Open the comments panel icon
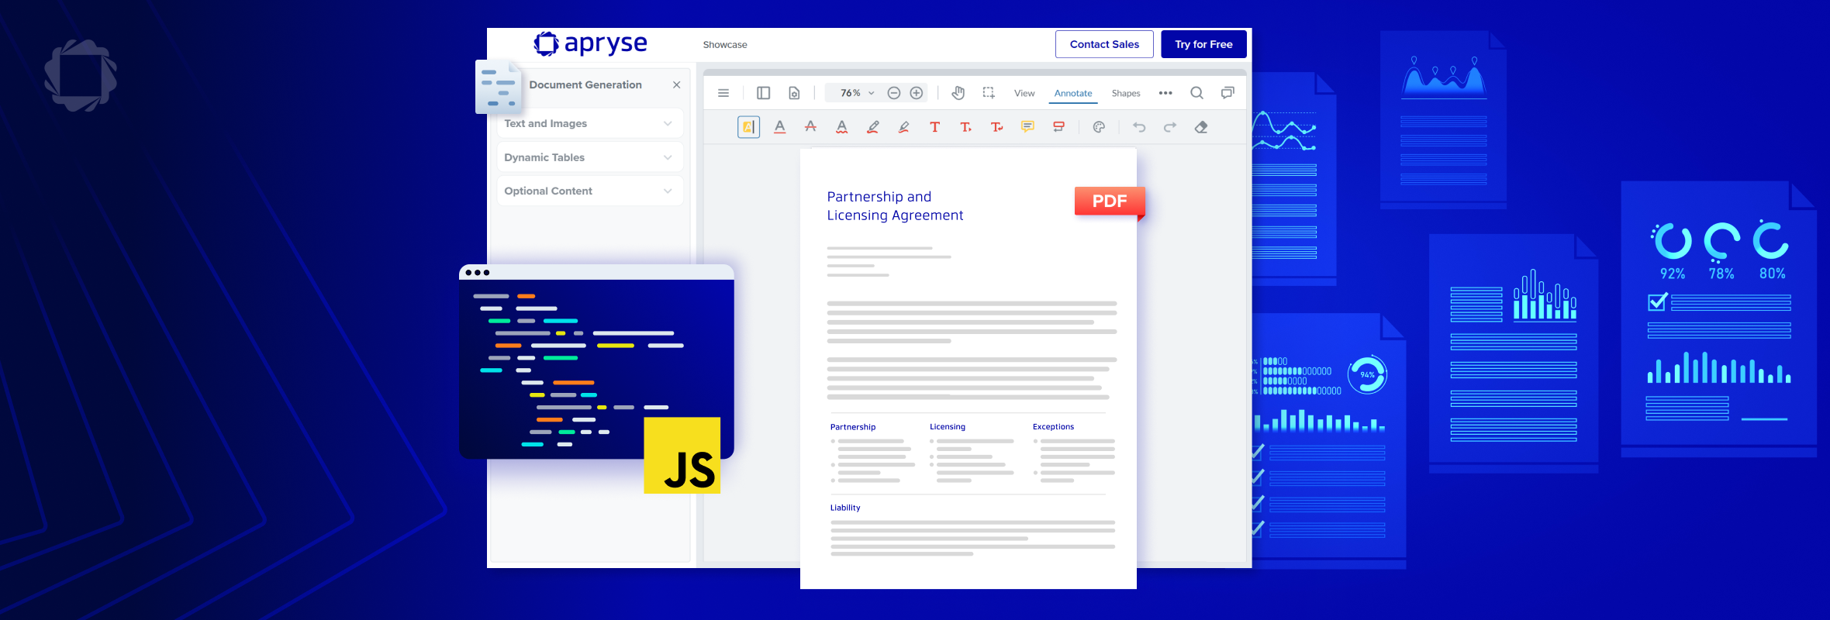Screen dimensions: 1830x620 [x=1227, y=93]
